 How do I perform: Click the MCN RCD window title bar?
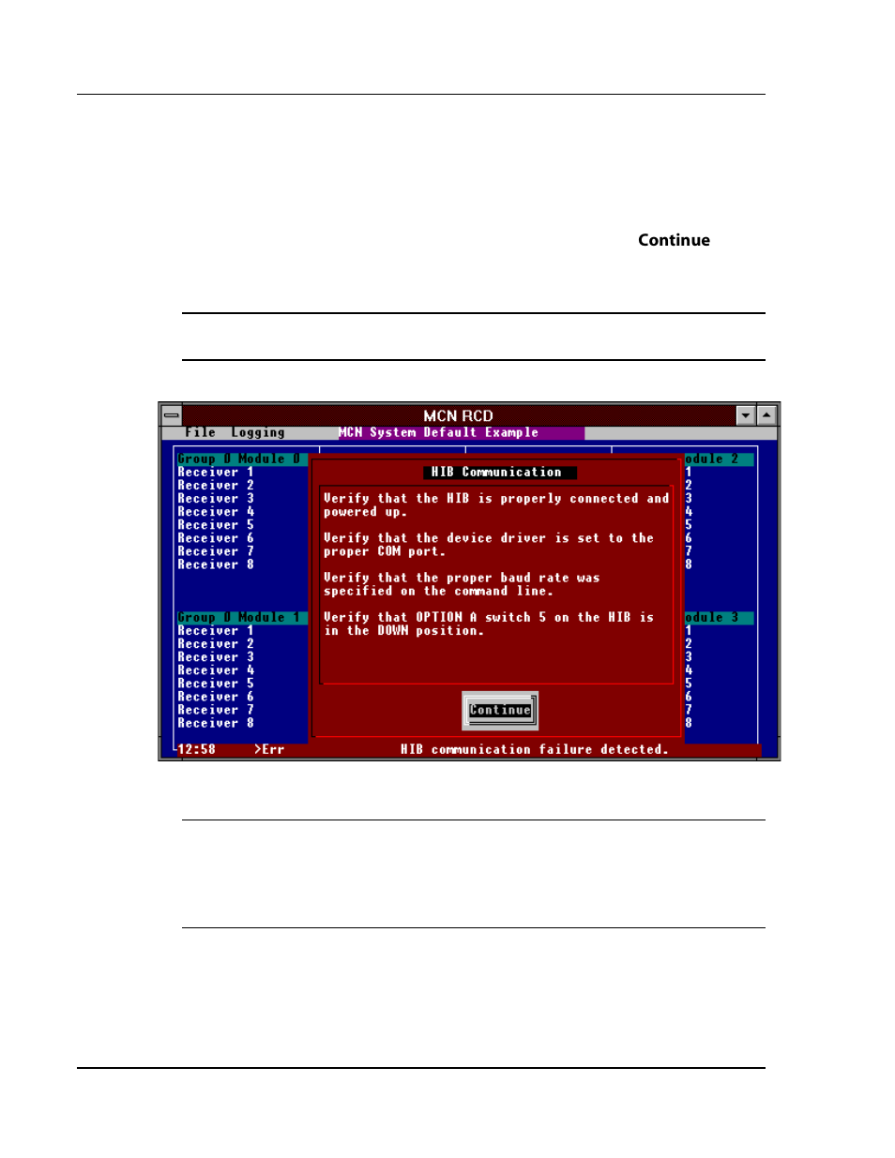click(459, 415)
